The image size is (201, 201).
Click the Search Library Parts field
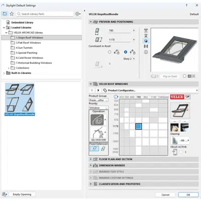coord(45,14)
